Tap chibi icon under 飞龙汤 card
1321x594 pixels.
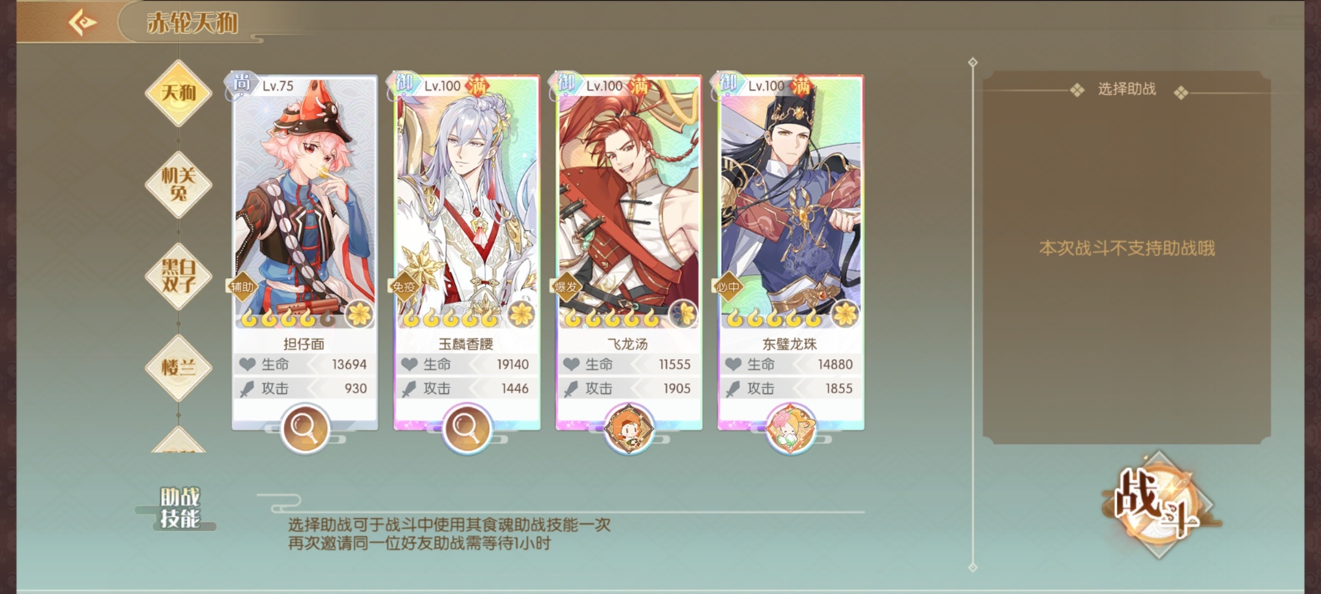[x=628, y=428]
